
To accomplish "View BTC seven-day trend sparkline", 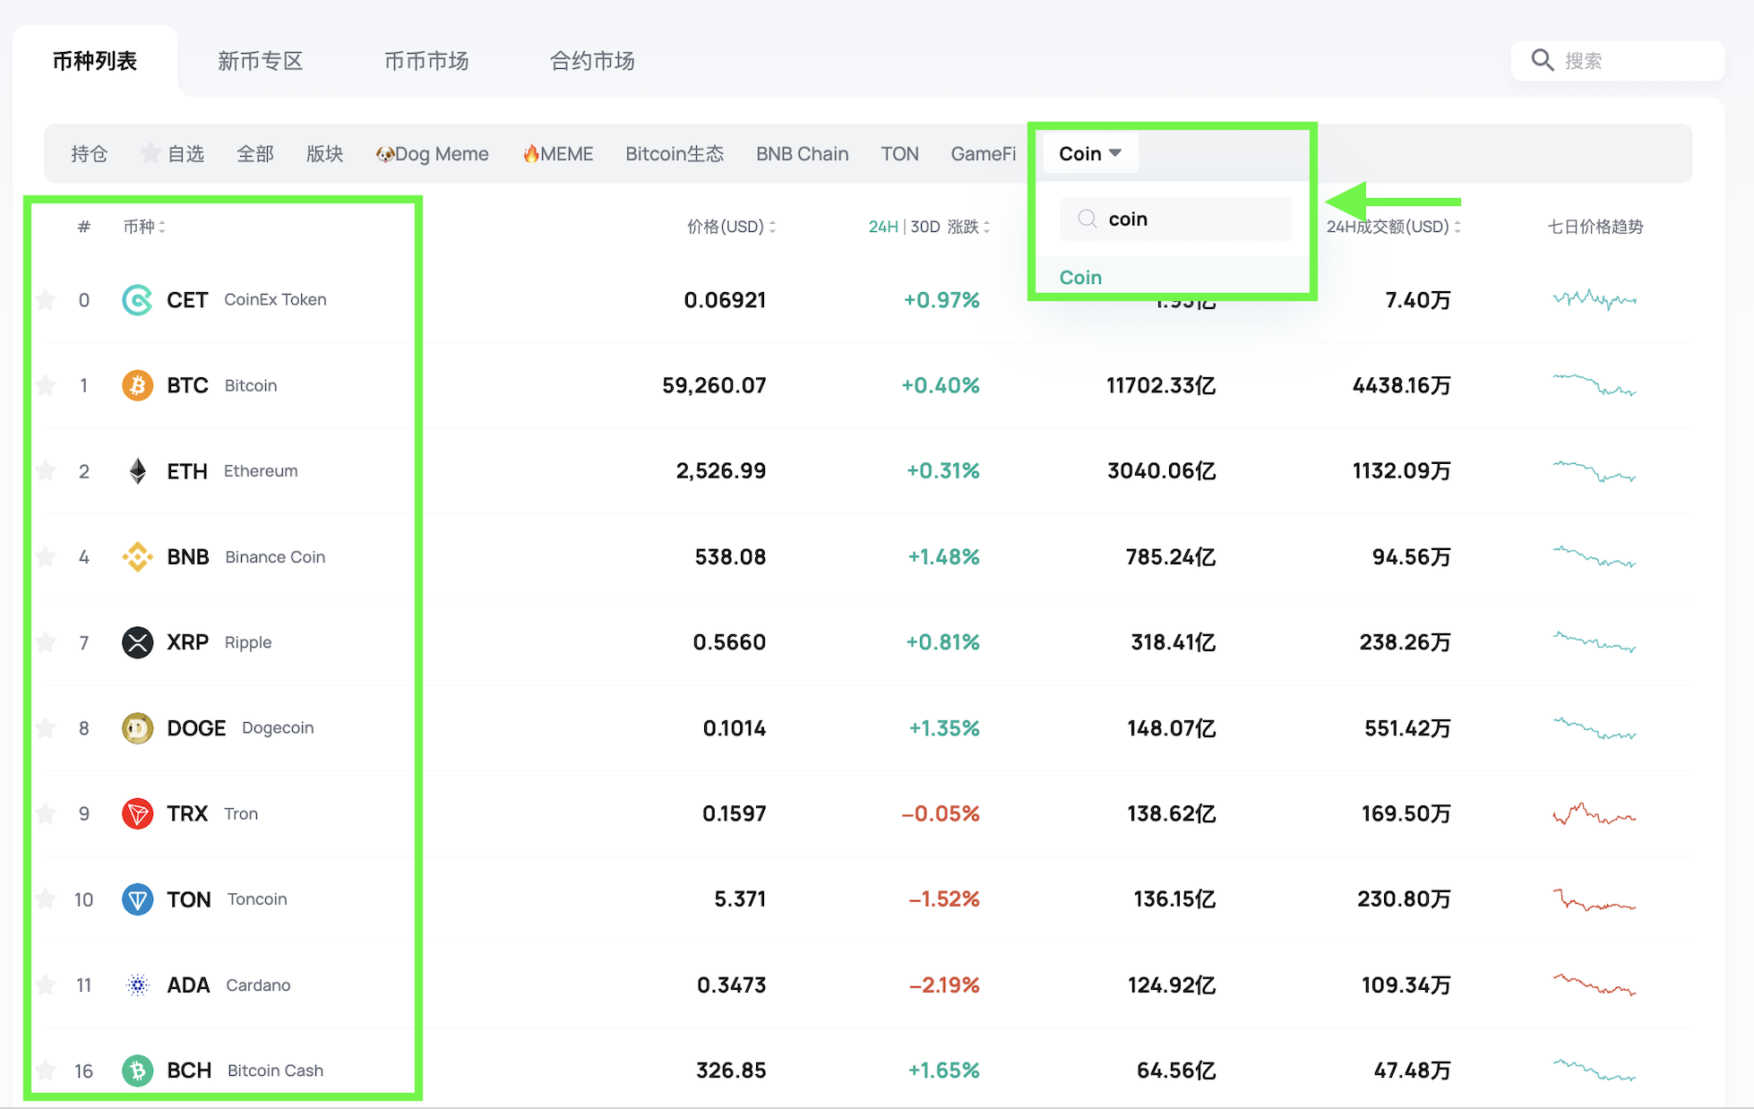I will (1595, 385).
